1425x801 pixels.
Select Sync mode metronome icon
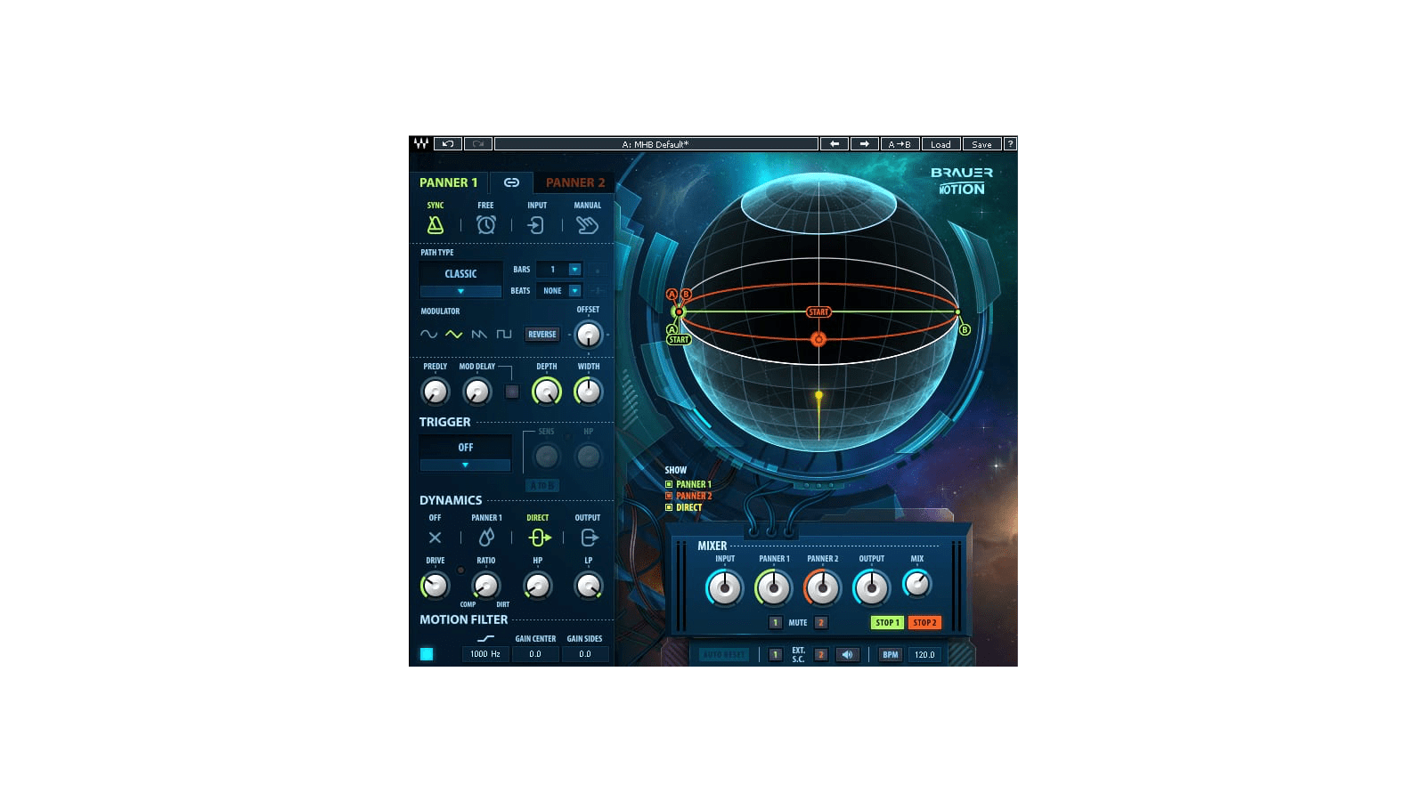pyautogui.click(x=436, y=225)
